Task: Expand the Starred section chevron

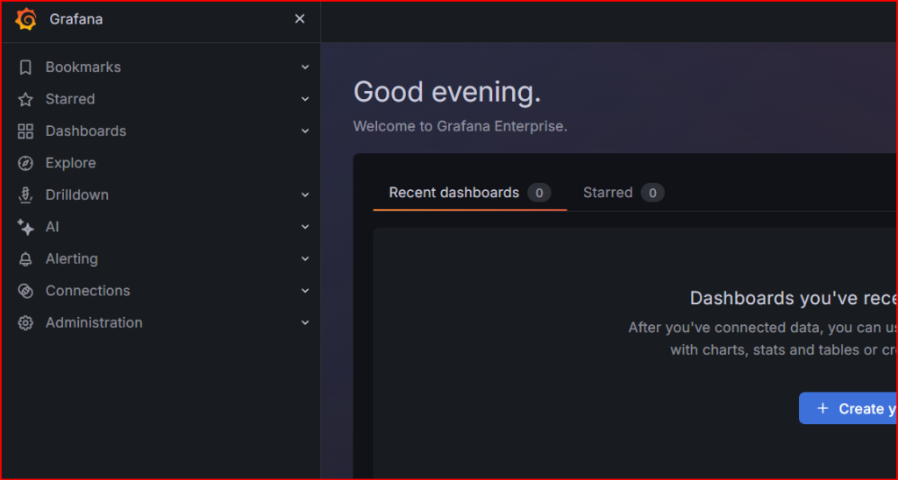Action: [x=305, y=99]
